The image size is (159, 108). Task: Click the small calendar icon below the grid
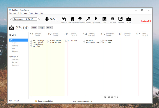(x=115, y=97)
